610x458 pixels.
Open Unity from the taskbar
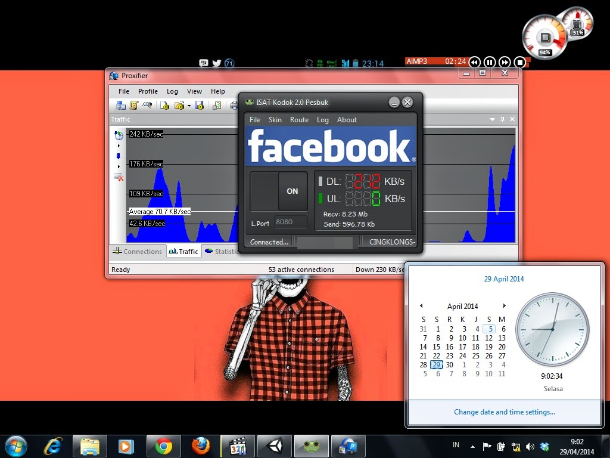274,446
